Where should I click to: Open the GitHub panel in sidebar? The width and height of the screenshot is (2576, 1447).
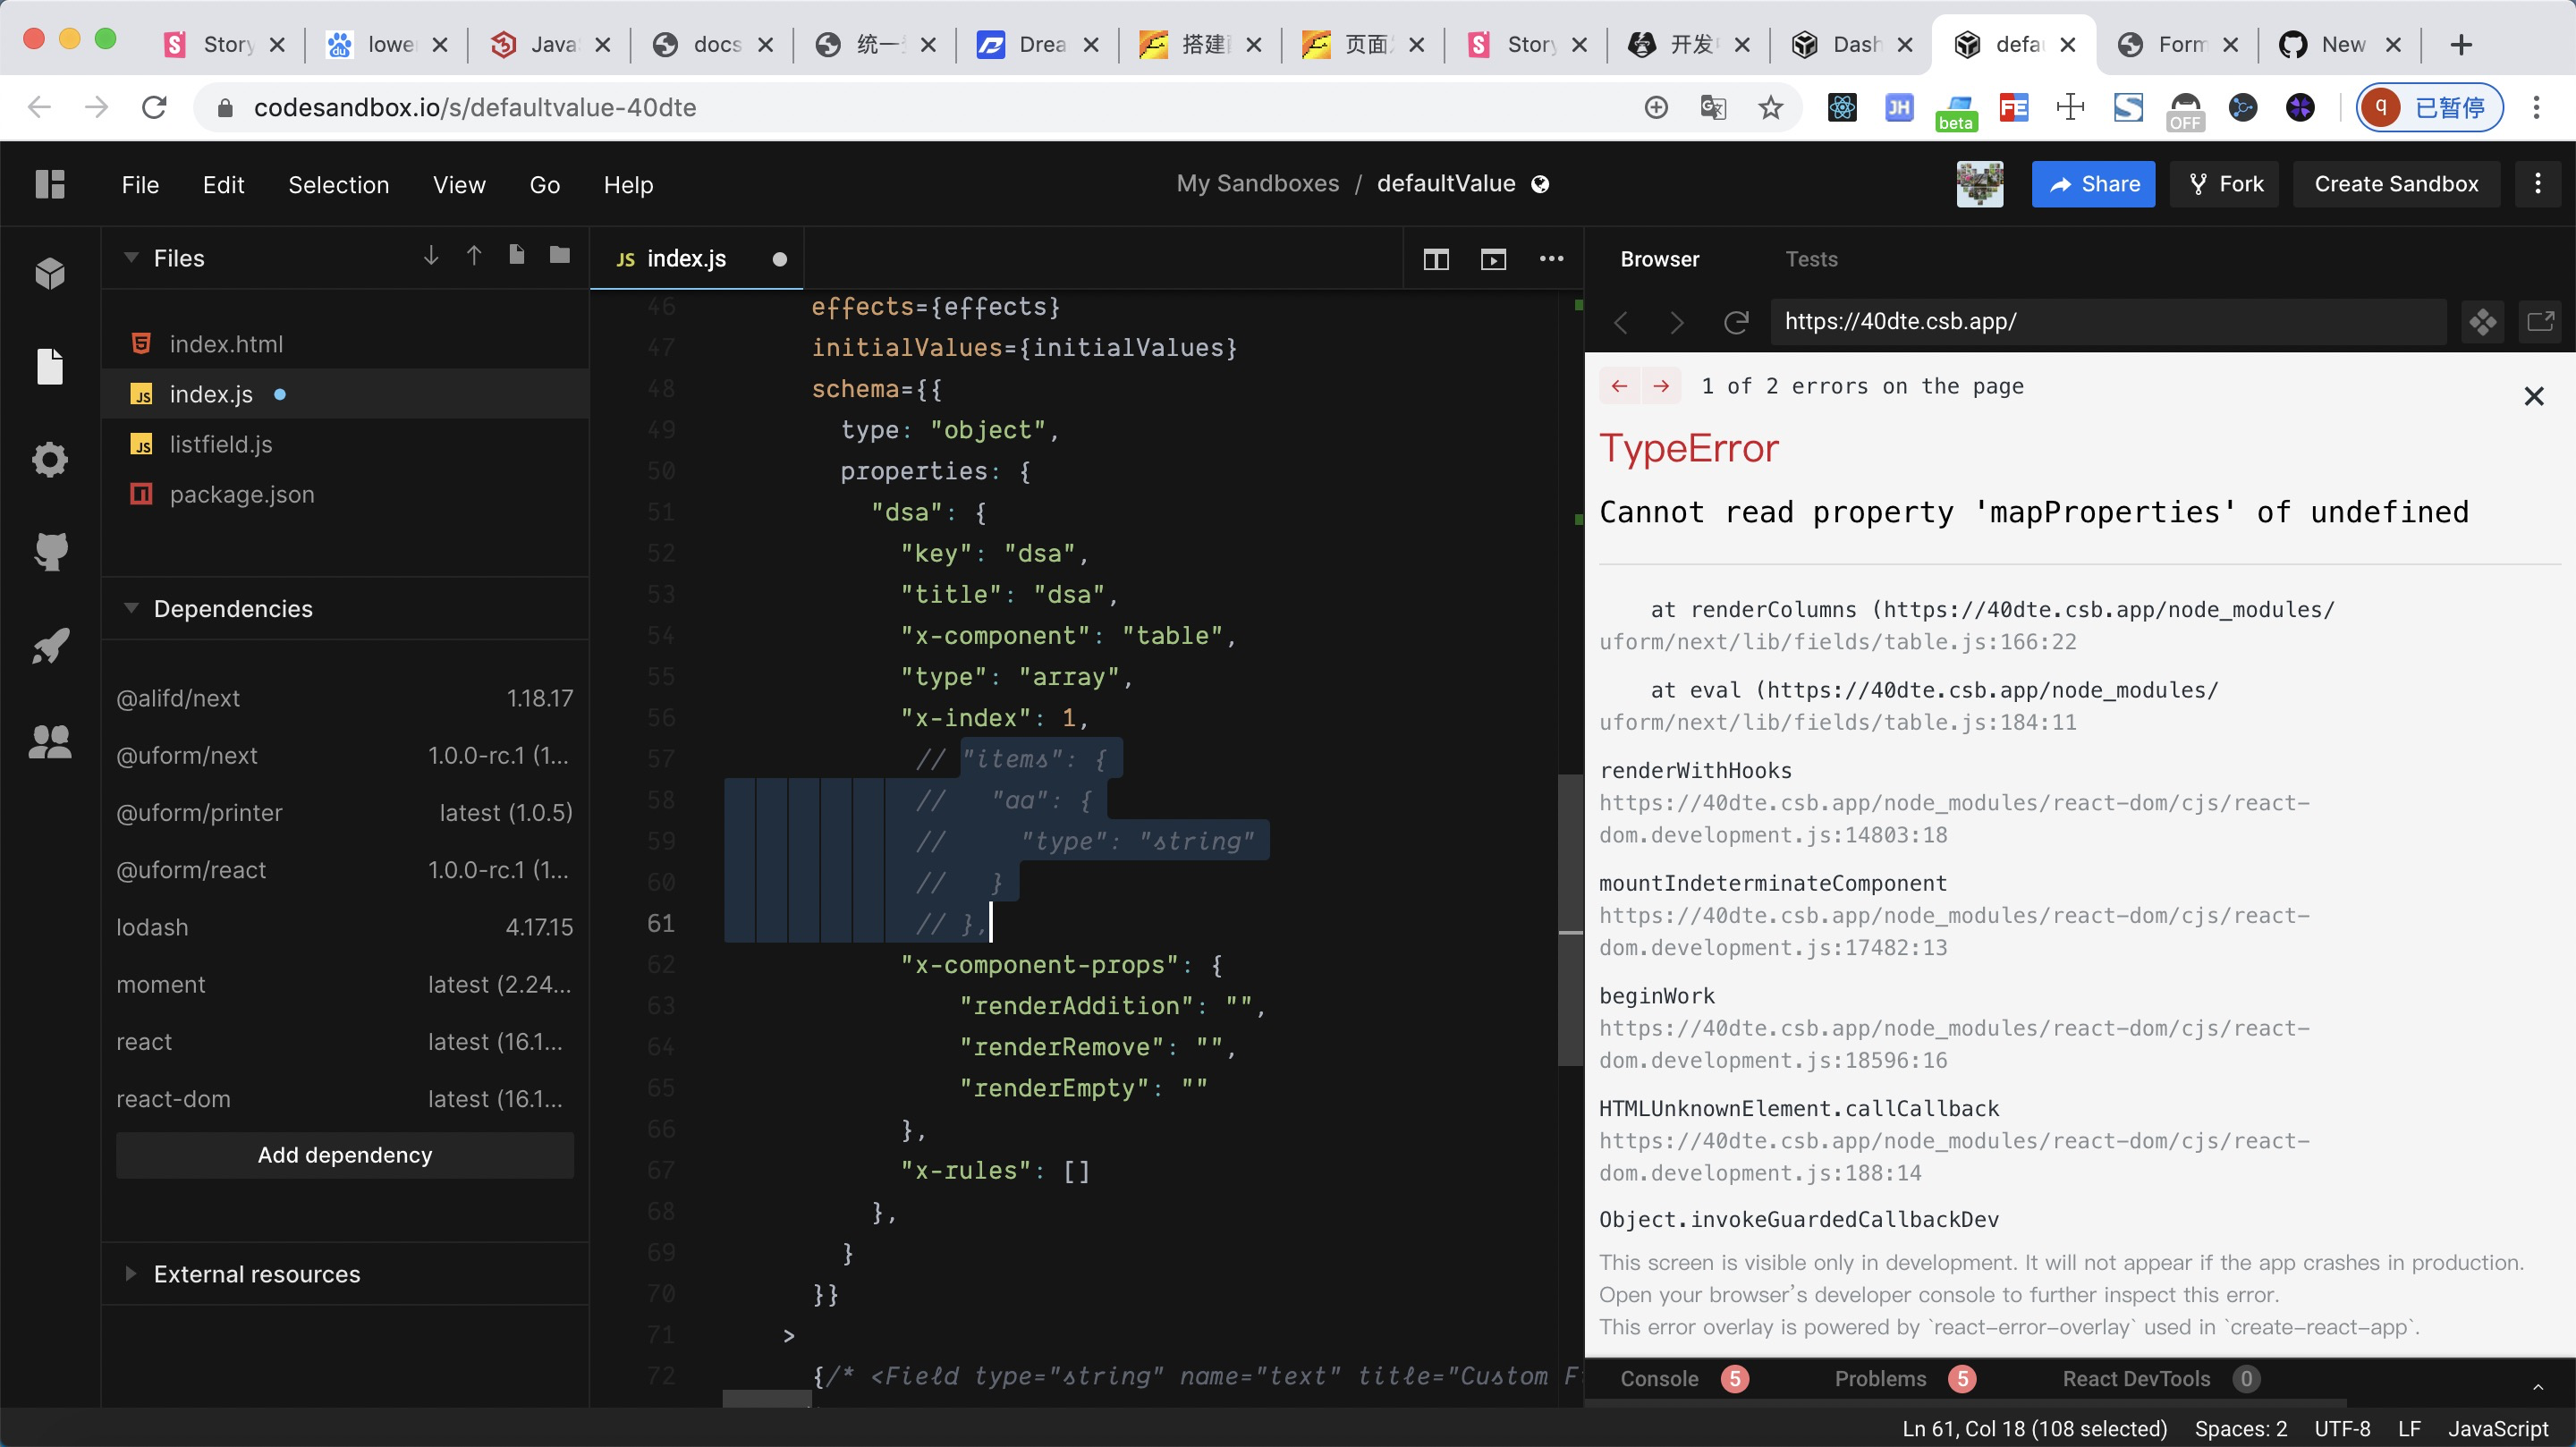50,551
